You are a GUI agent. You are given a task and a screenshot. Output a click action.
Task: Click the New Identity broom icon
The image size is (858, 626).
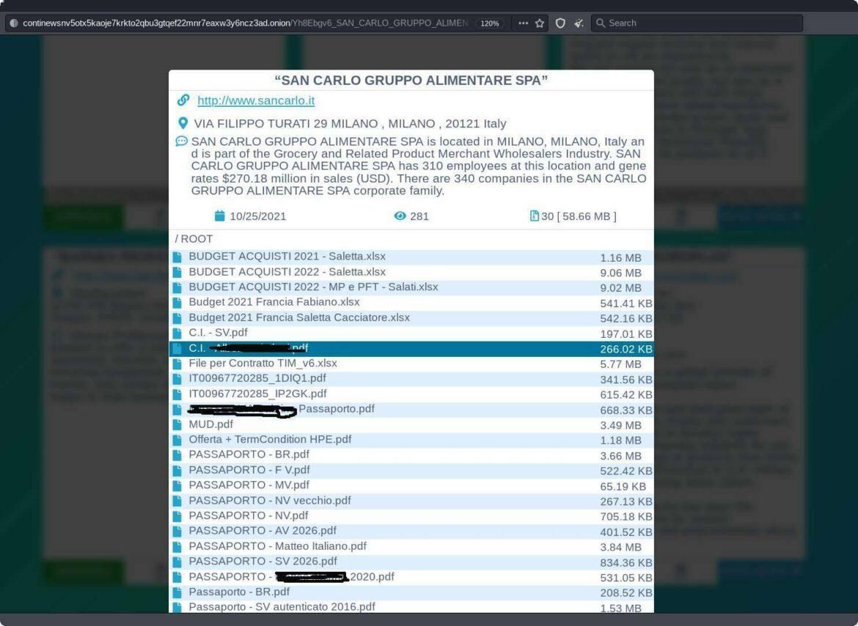[x=579, y=23]
